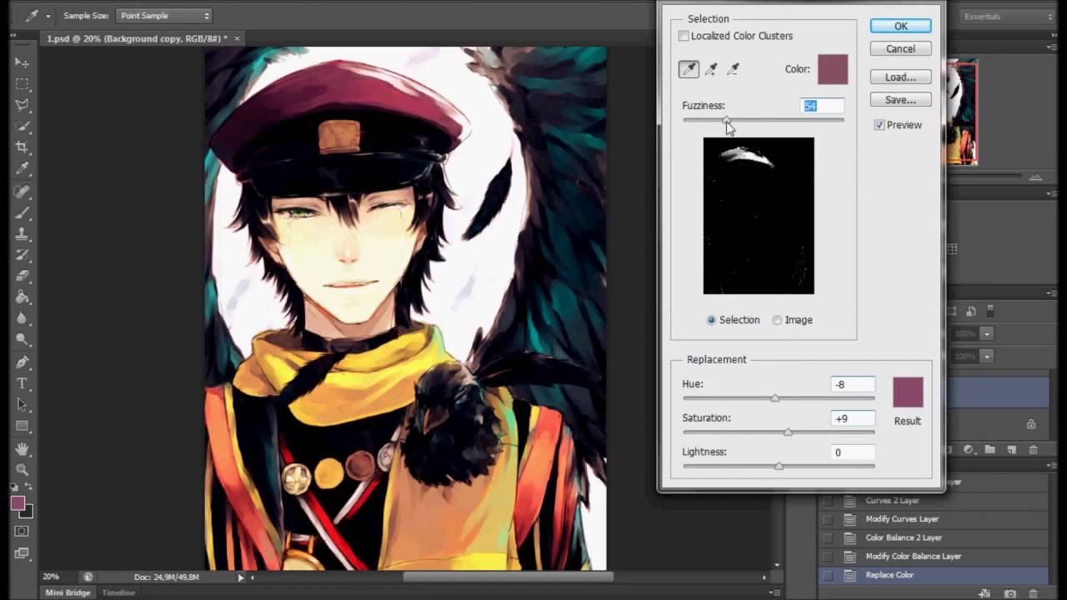Select the Move tool

(23, 62)
